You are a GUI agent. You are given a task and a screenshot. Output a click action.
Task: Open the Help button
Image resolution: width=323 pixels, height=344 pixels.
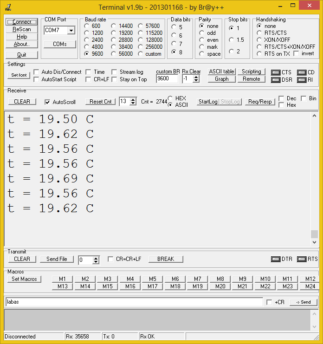pos(22,37)
